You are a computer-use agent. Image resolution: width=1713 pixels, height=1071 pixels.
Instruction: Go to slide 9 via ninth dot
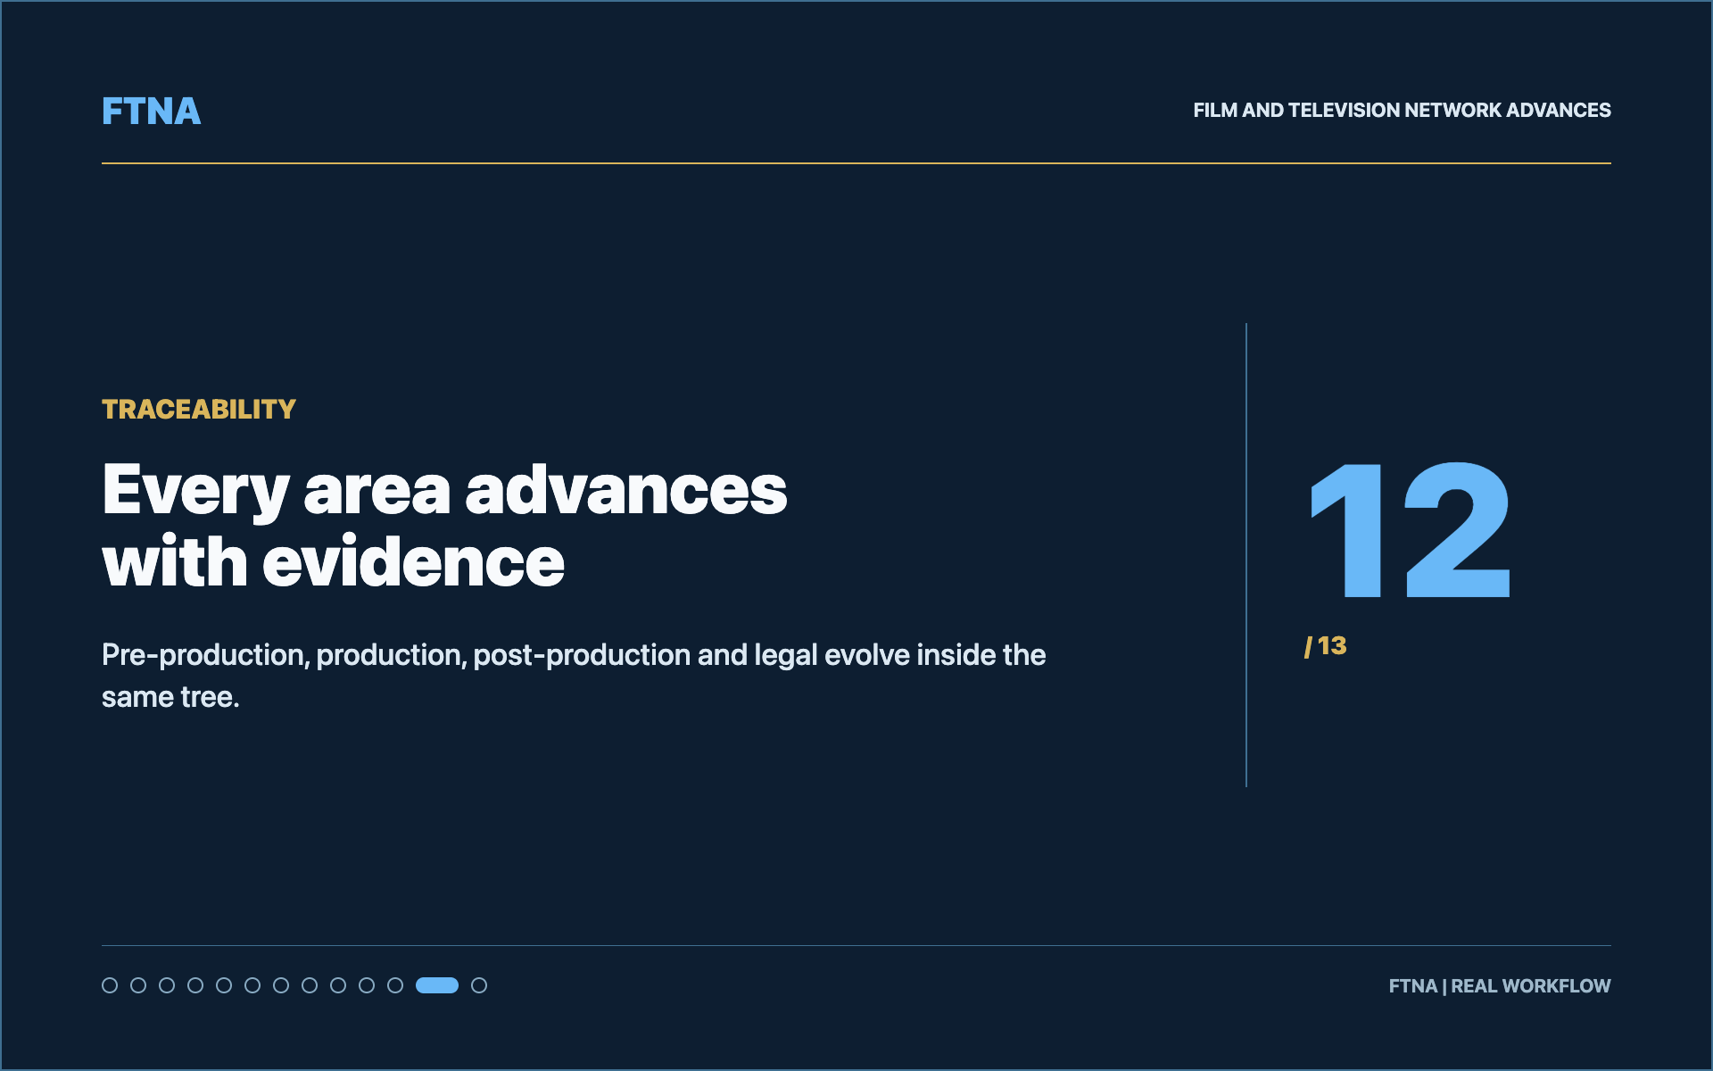pyautogui.click(x=338, y=985)
